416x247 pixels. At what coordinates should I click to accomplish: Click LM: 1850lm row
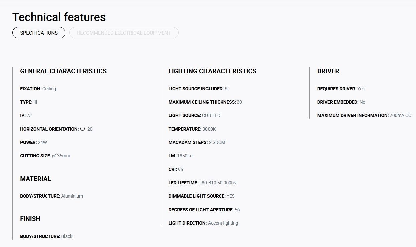pos(181,156)
